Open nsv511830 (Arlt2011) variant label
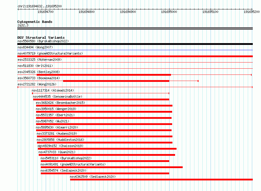The image size is (261, 191). click(x=35, y=66)
